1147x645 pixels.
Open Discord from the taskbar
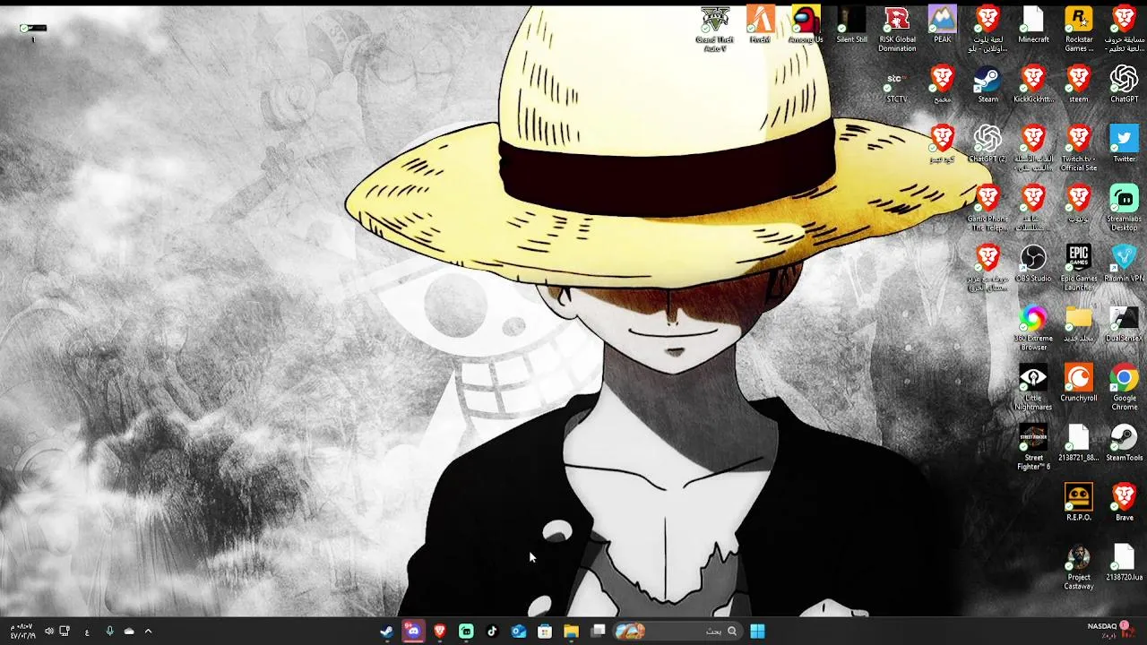tap(413, 631)
